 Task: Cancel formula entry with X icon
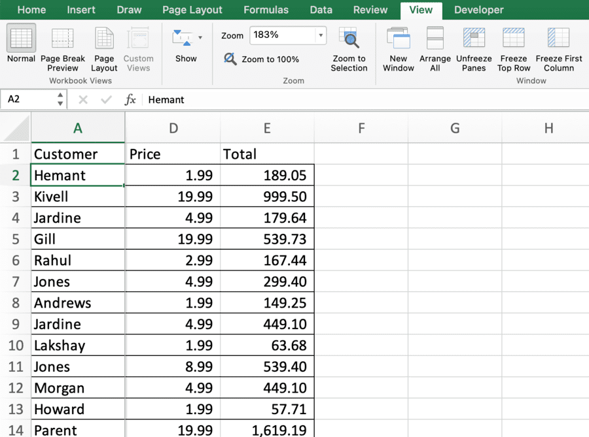click(x=83, y=100)
